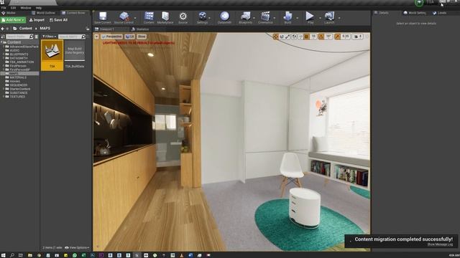Select the TSA map asset thumbnail
Screen dimensions: 460x258
click(52, 55)
